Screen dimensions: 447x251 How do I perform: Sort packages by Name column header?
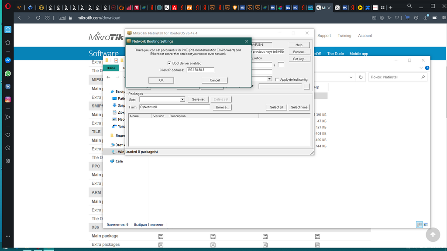click(x=140, y=116)
